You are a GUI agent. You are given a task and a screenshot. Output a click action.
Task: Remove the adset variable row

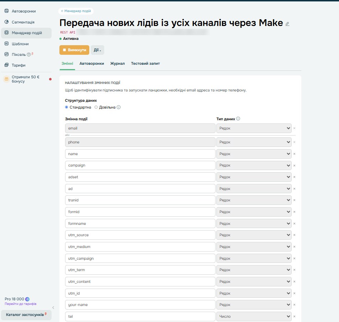[294, 177]
